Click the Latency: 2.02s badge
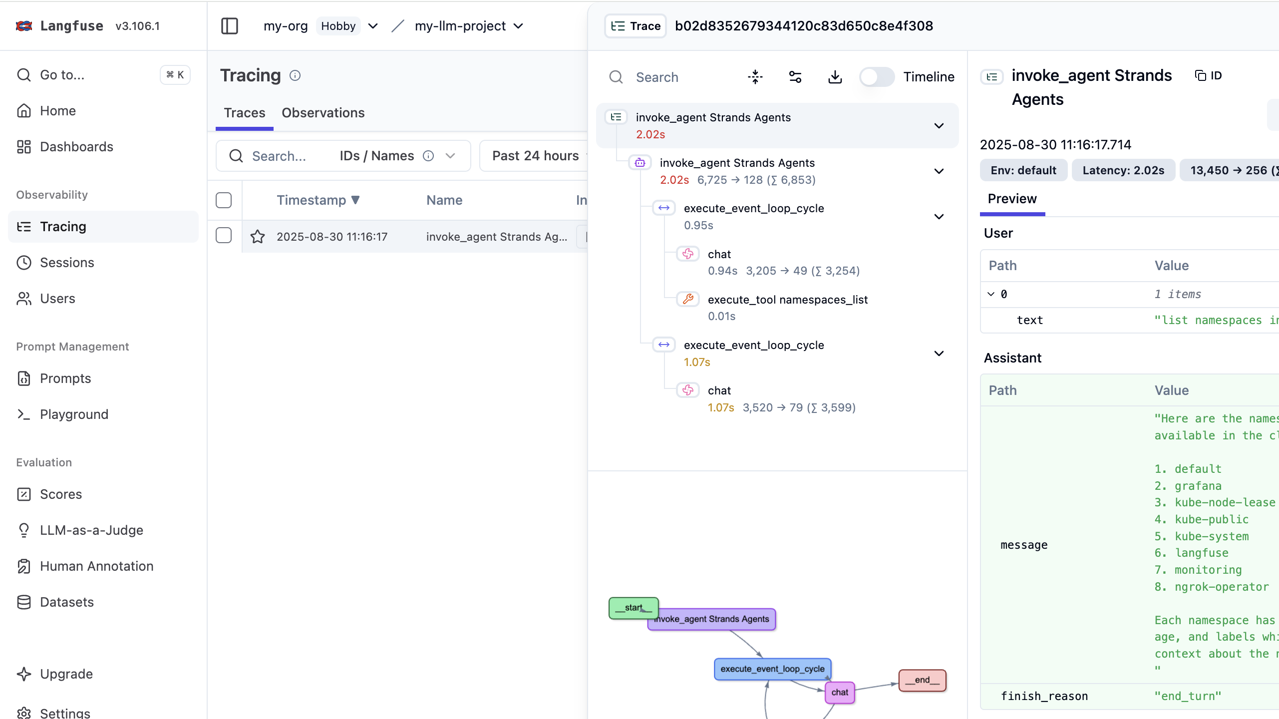Image resolution: width=1279 pixels, height=719 pixels. coord(1123,170)
